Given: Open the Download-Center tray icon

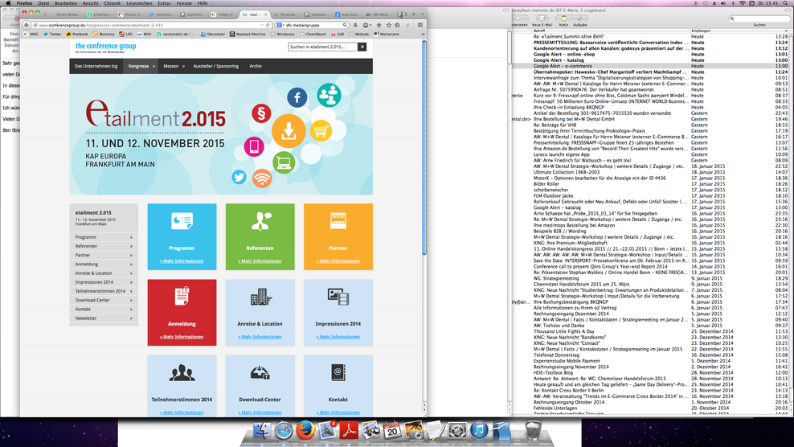Looking at the screenshot, I should [x=260, y=373].
